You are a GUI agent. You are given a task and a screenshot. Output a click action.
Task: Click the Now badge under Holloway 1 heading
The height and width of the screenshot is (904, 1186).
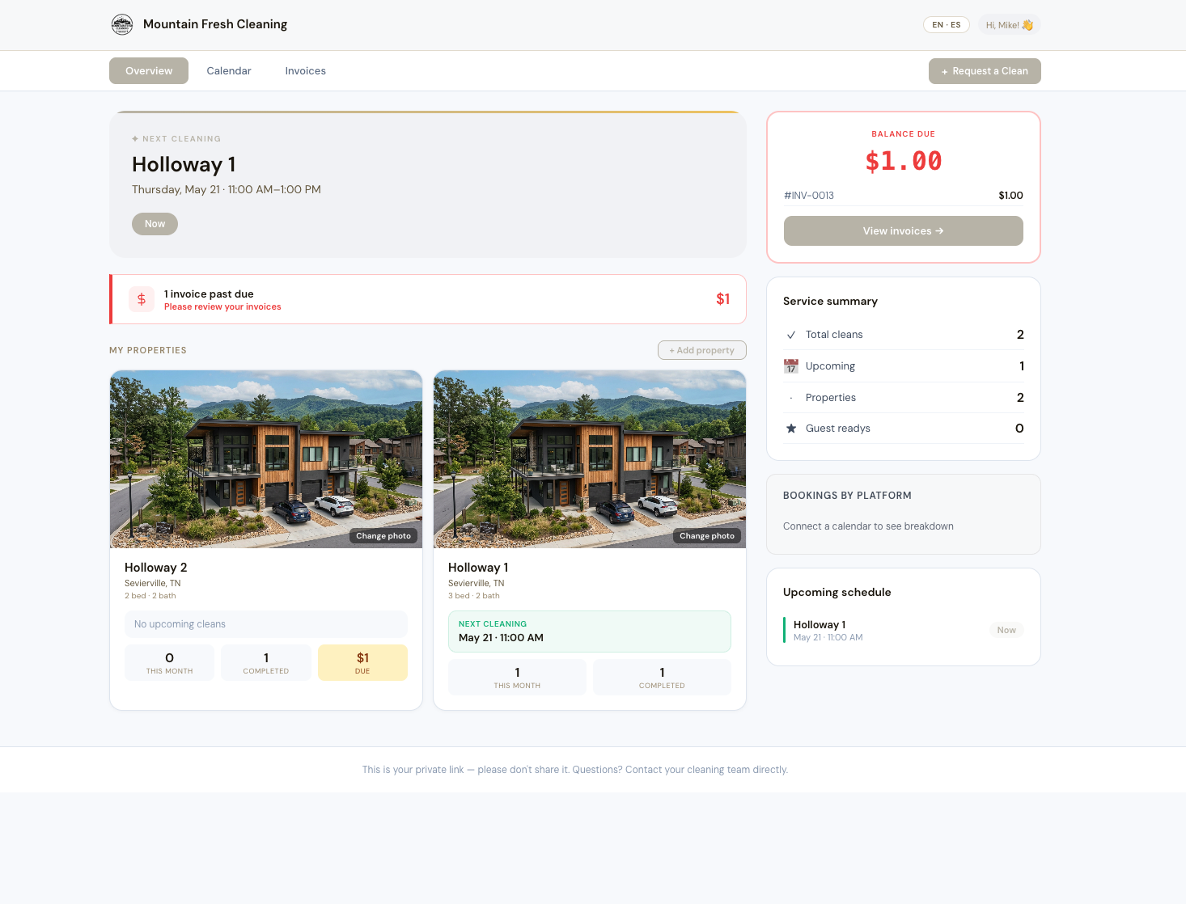coord(155,224)
